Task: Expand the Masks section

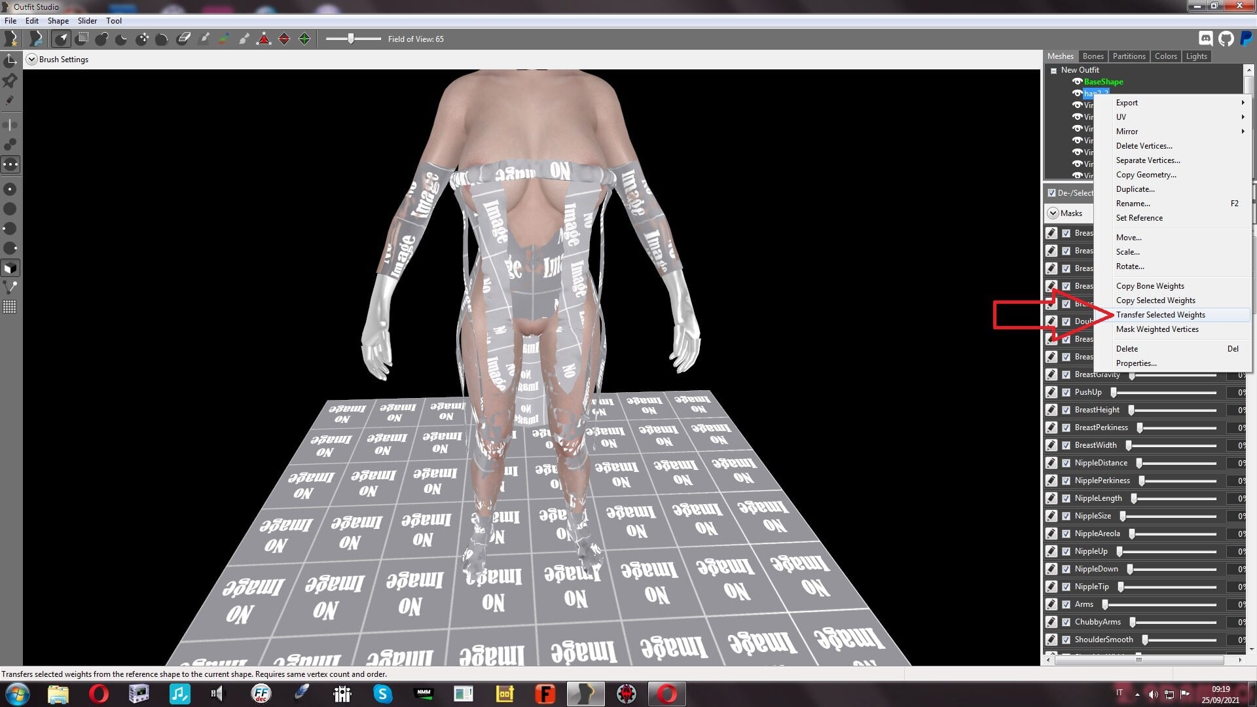Action: [x=1053, y=213]
